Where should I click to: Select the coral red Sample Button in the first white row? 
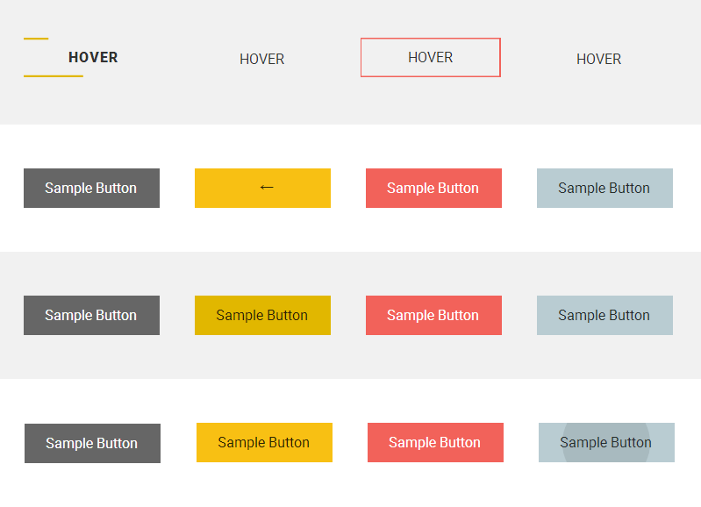pyautogui.click(x=433, y=188)
